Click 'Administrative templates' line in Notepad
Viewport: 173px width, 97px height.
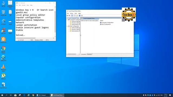click(30, 20)
